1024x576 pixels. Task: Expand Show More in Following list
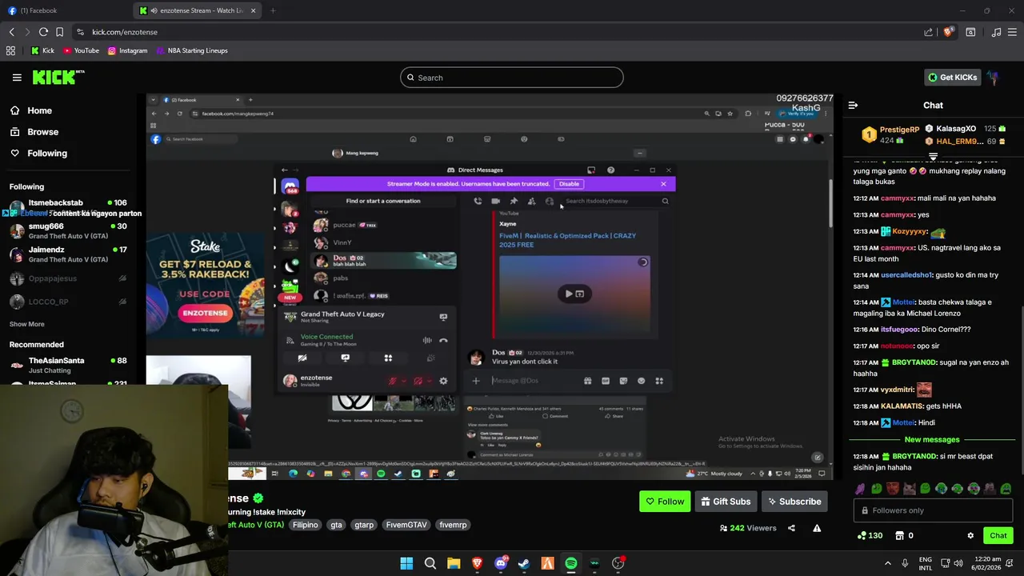27,324
